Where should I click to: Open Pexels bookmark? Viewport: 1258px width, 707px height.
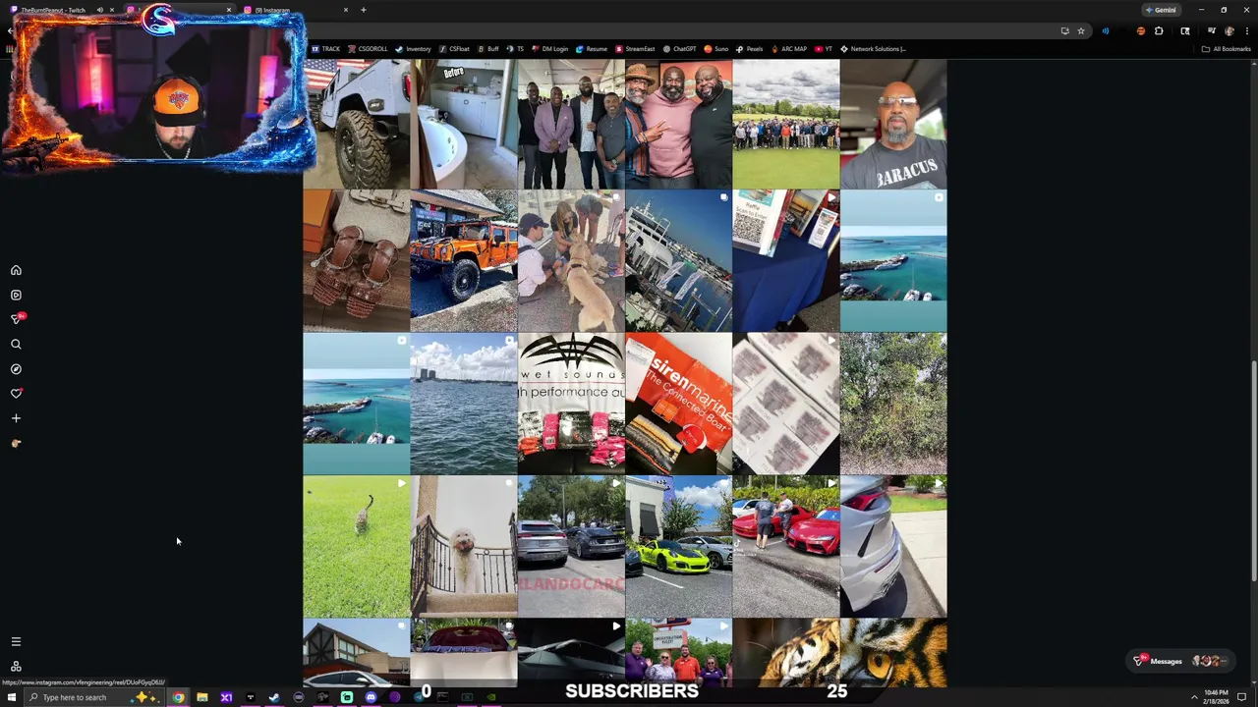(x=749, y=49)
